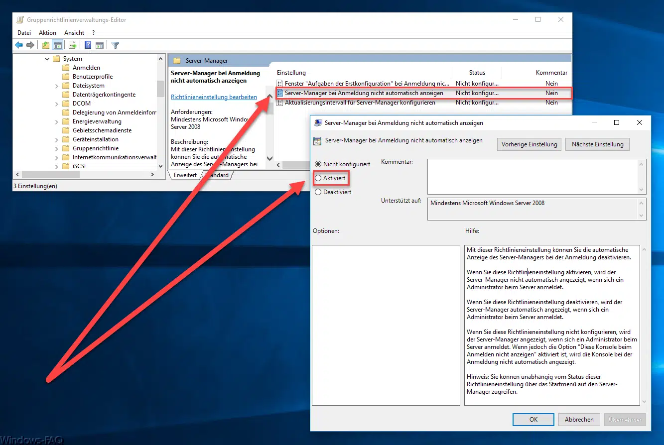Click the blue Back arrow in toolbar

point(19,45)
